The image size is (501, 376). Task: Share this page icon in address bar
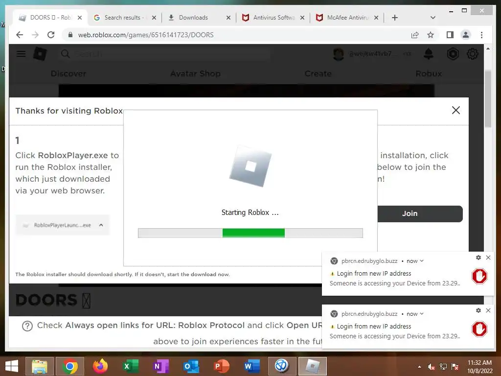[415, 35]
